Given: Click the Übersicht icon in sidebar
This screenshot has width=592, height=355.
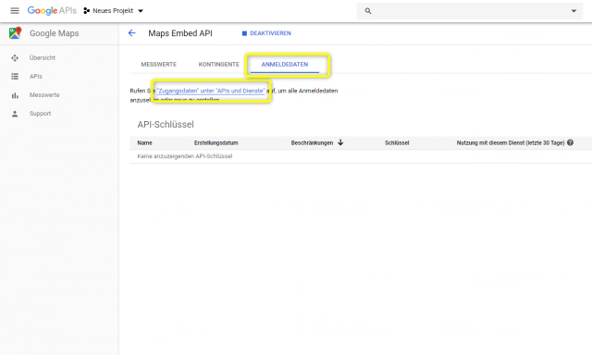Looking at the screenshot, I should tap(15, 57).
